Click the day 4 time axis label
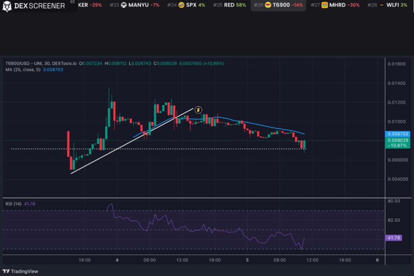The height and width of the screenshot is (276, 414). click(117, 260)
